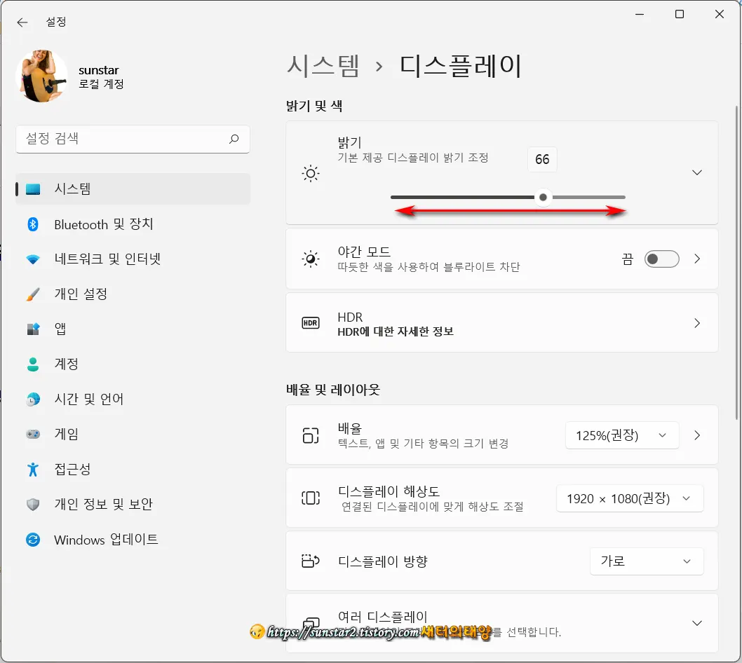Click the 설정 검색 search field
742x663 pixels.
133,139
